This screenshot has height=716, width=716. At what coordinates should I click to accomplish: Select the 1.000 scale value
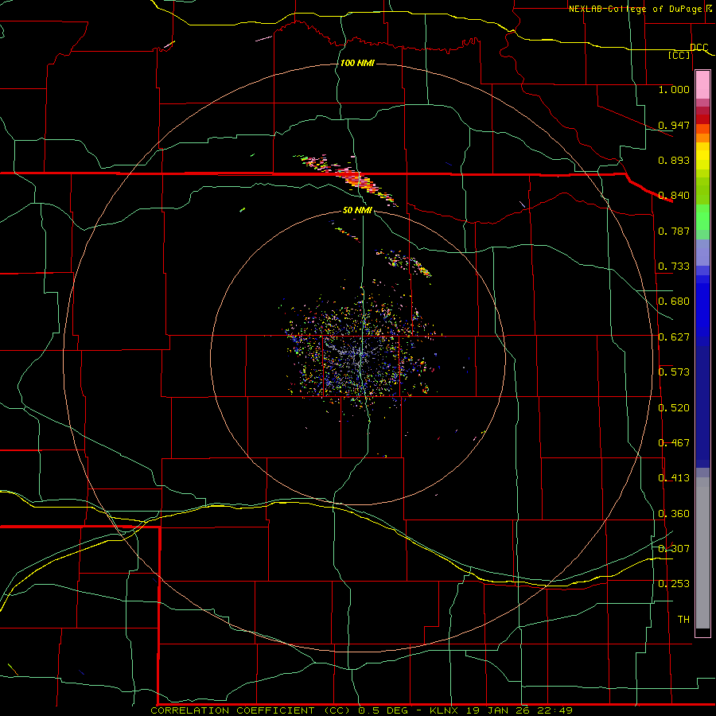pyautogui.click(x=674, y=89)
